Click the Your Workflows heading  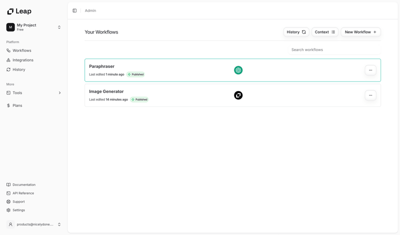pyautogui.click(x=101, y=32)
